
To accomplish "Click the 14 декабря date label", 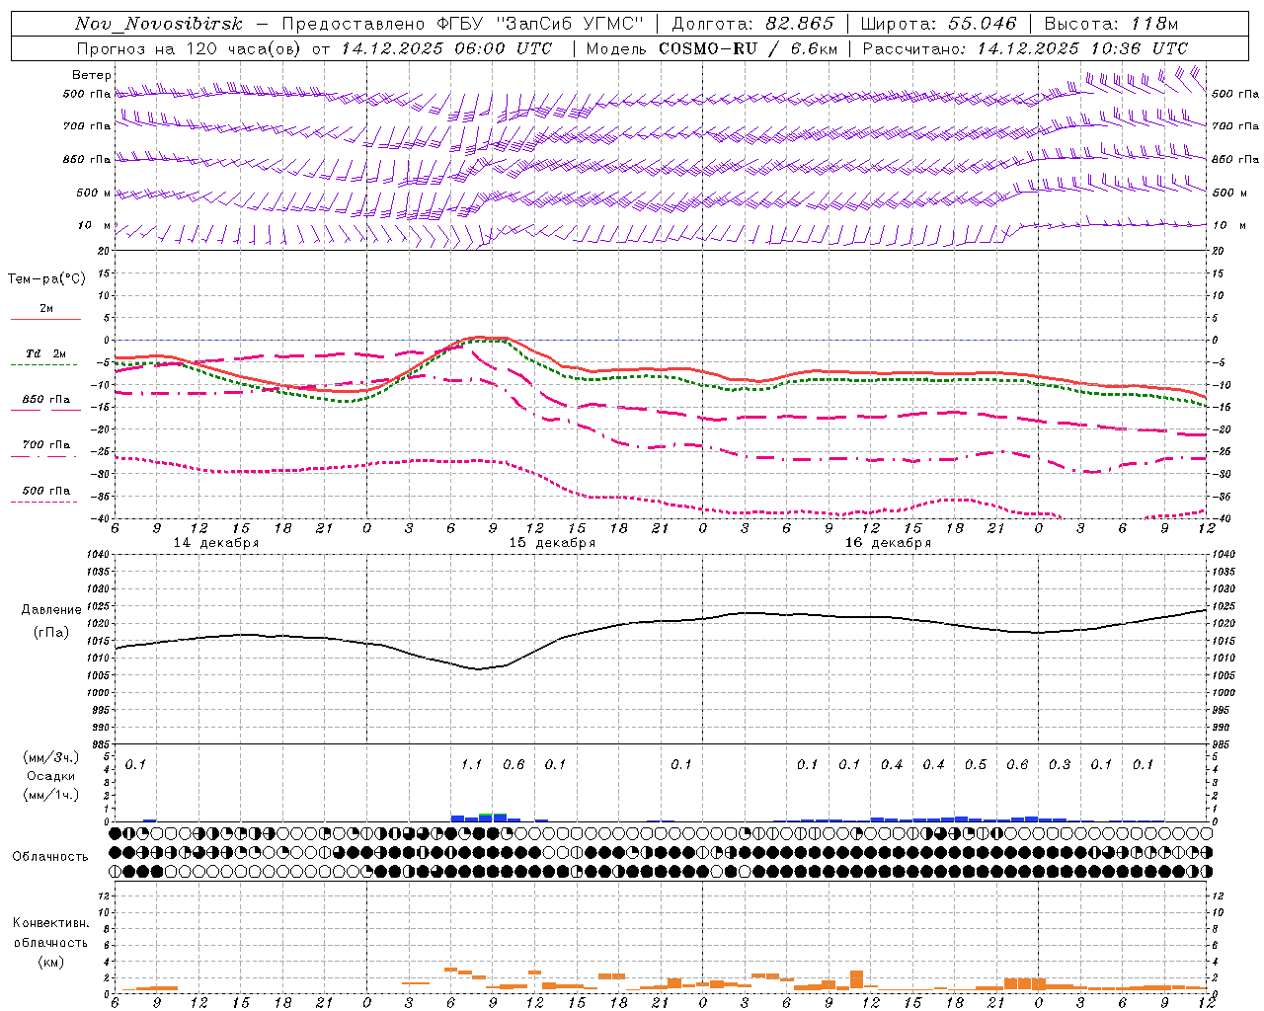I will (x=216, y=543).
